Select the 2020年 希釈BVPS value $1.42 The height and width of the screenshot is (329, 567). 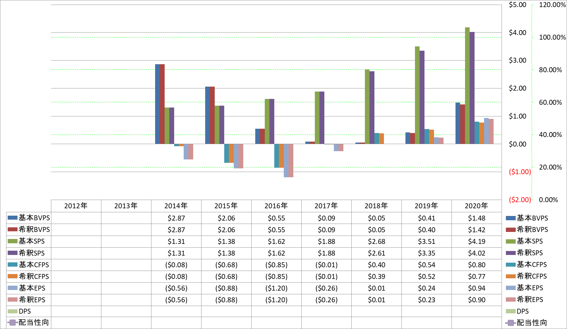[x=477, y=230]
